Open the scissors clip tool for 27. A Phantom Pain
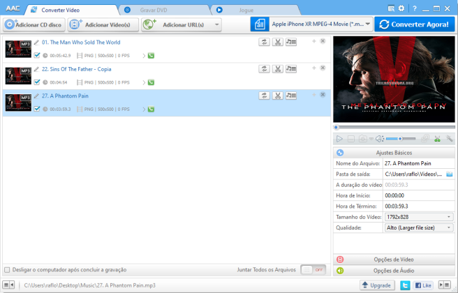The height and width of the screenshot is (293, 458). [277, 96]
